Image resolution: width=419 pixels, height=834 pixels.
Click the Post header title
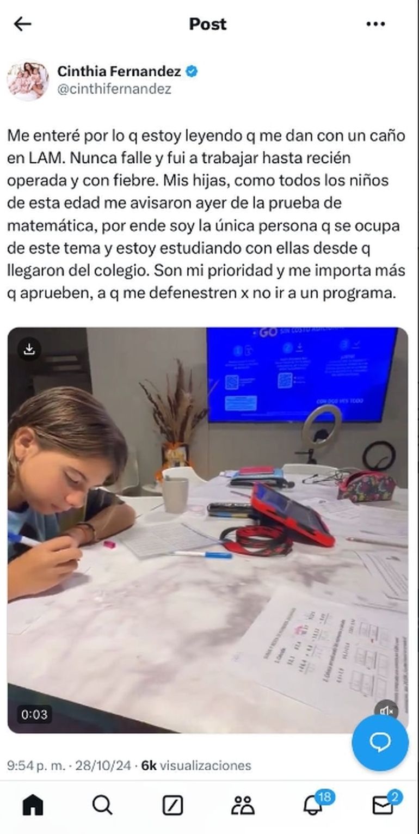click(x=208, y=24)
